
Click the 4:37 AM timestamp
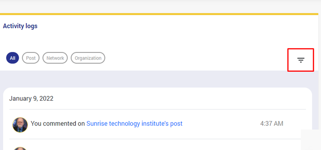(x=271, y=124)
